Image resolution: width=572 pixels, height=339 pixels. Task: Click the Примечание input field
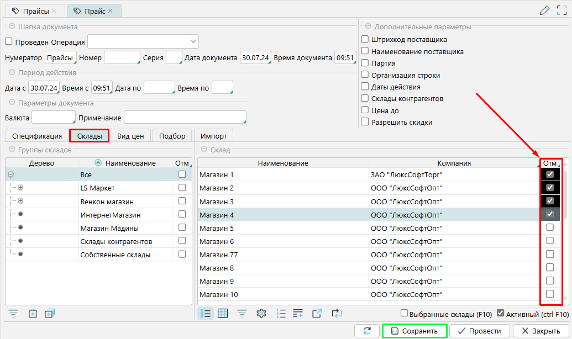click(x=185, y=118)
